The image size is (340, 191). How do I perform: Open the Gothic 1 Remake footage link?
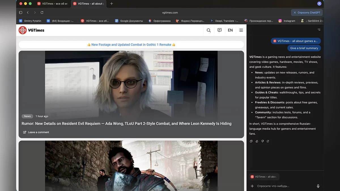click(x=131, y=45)
